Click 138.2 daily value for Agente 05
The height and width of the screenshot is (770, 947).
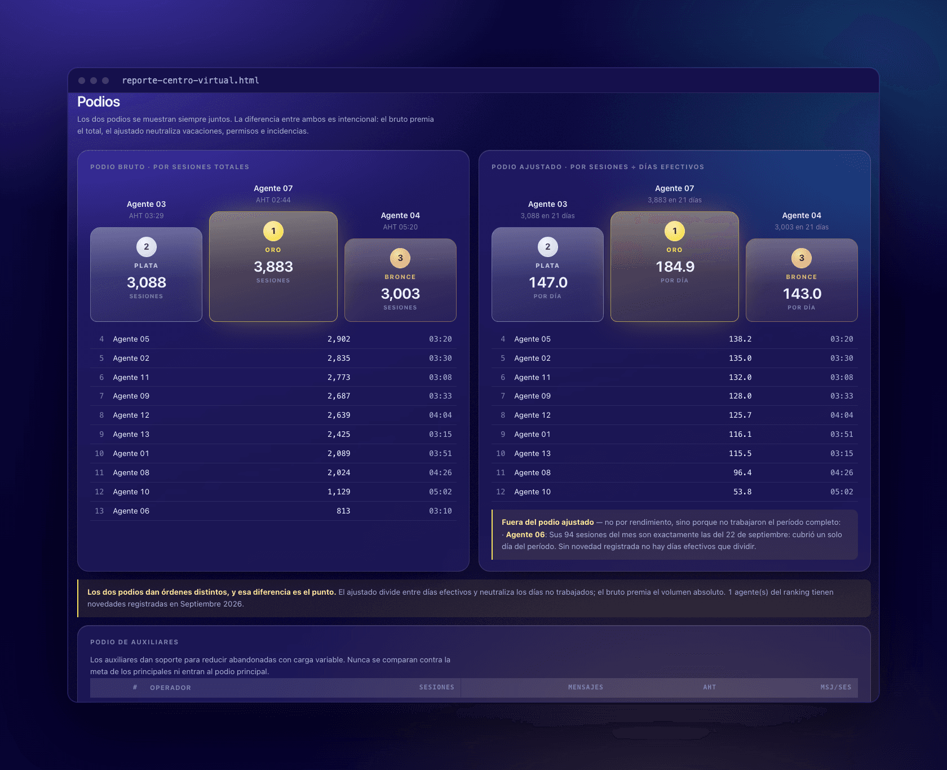click(x=740, y=339)
